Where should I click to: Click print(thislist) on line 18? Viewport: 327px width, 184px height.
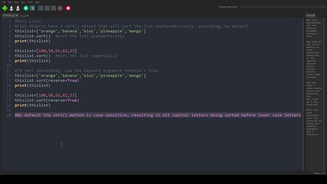click(33, 105)
